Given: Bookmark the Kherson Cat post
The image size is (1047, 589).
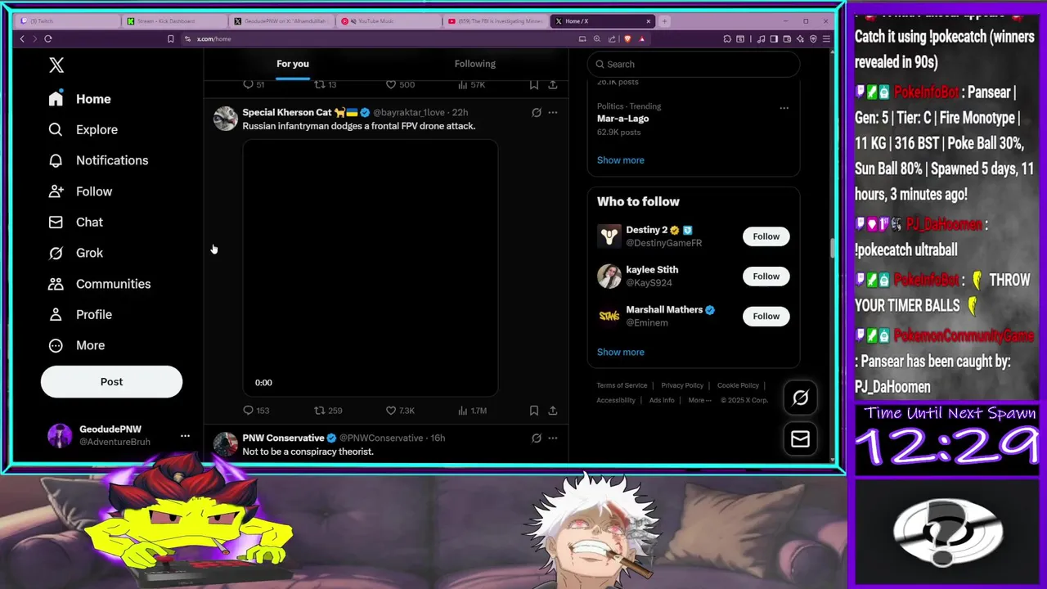Looking at the screenshot, I should click(x=534, y=411).
